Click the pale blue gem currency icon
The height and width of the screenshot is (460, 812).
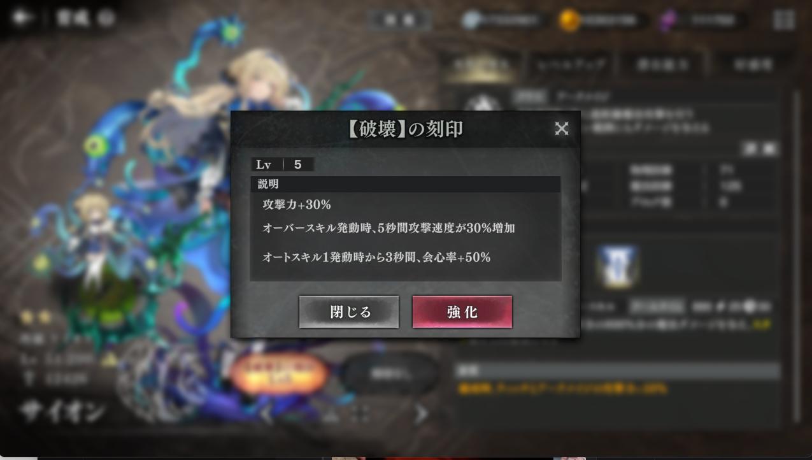pos(471,20)
